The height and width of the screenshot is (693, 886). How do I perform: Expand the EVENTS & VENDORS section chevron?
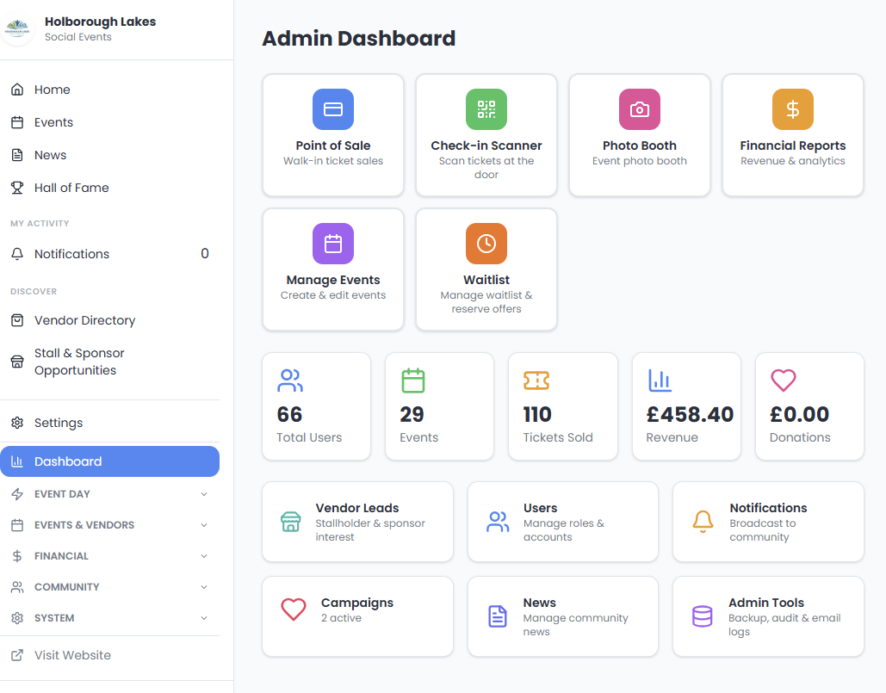click(x=204, y=525)
